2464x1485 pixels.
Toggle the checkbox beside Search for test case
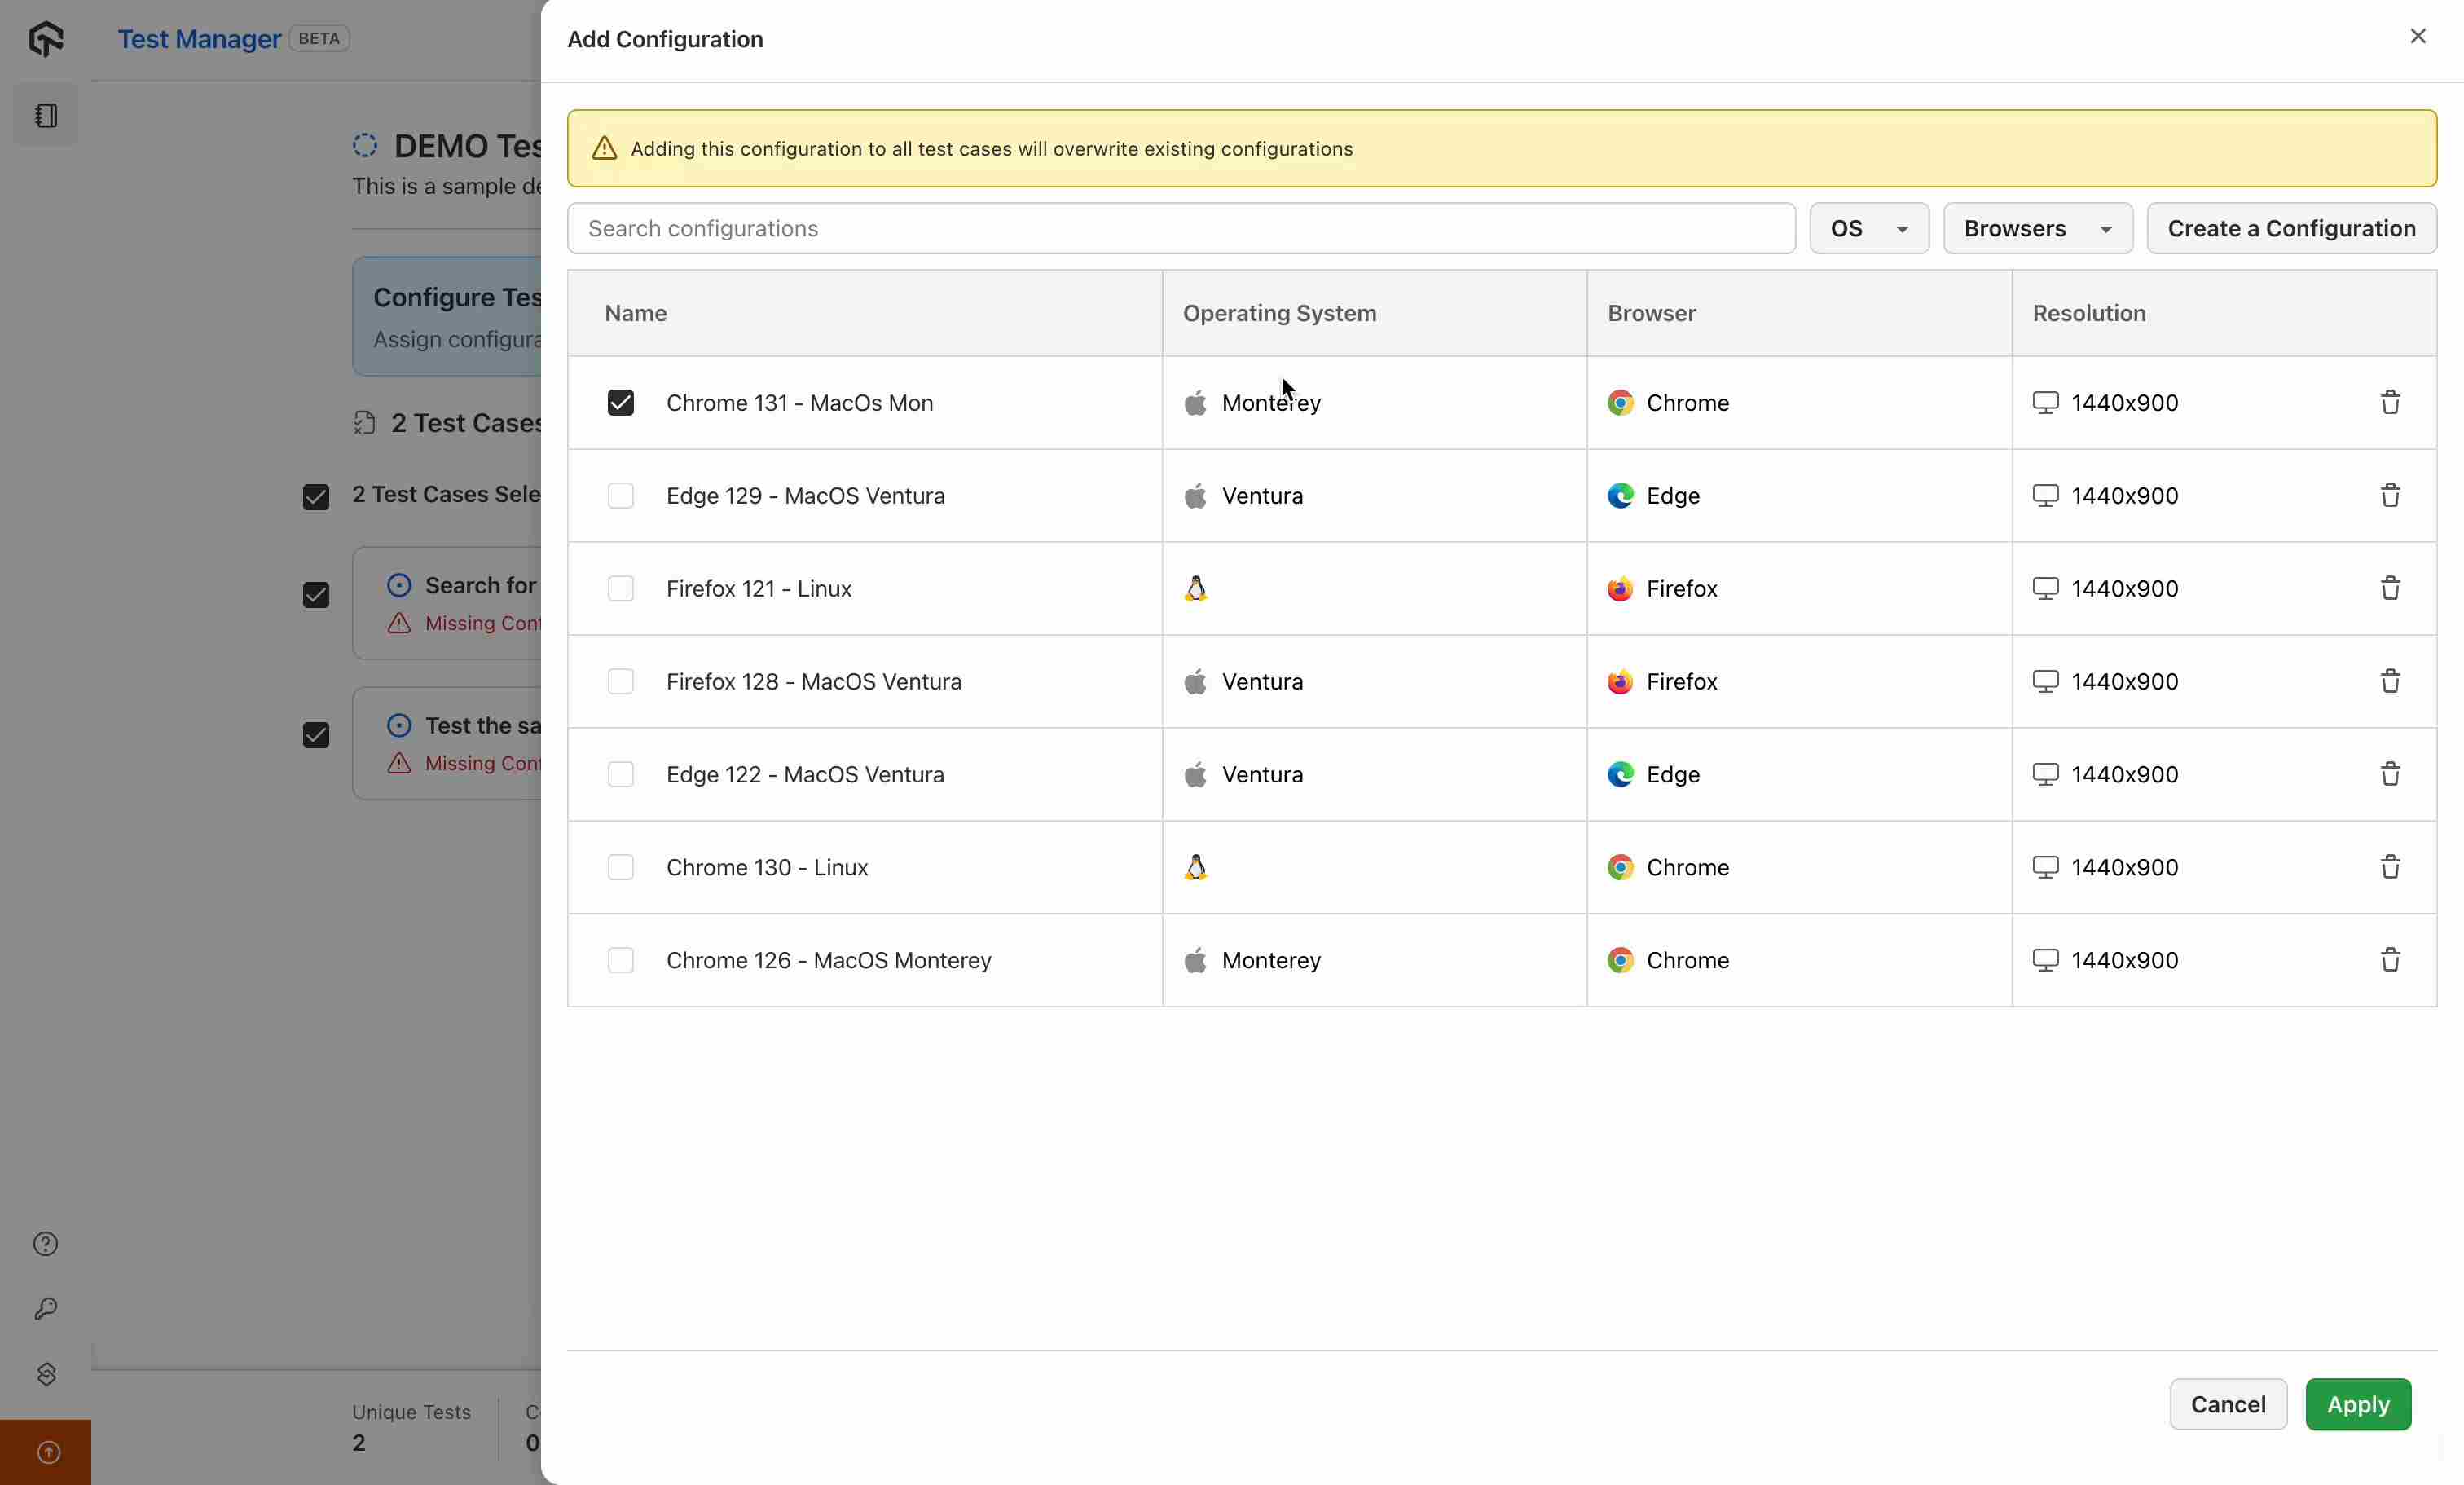(316, 595)
